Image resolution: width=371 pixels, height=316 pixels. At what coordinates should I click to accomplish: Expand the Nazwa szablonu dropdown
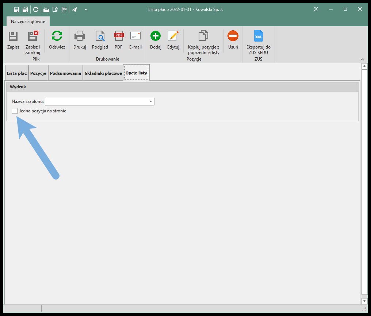pyautogui.click(x=150, y=102)
